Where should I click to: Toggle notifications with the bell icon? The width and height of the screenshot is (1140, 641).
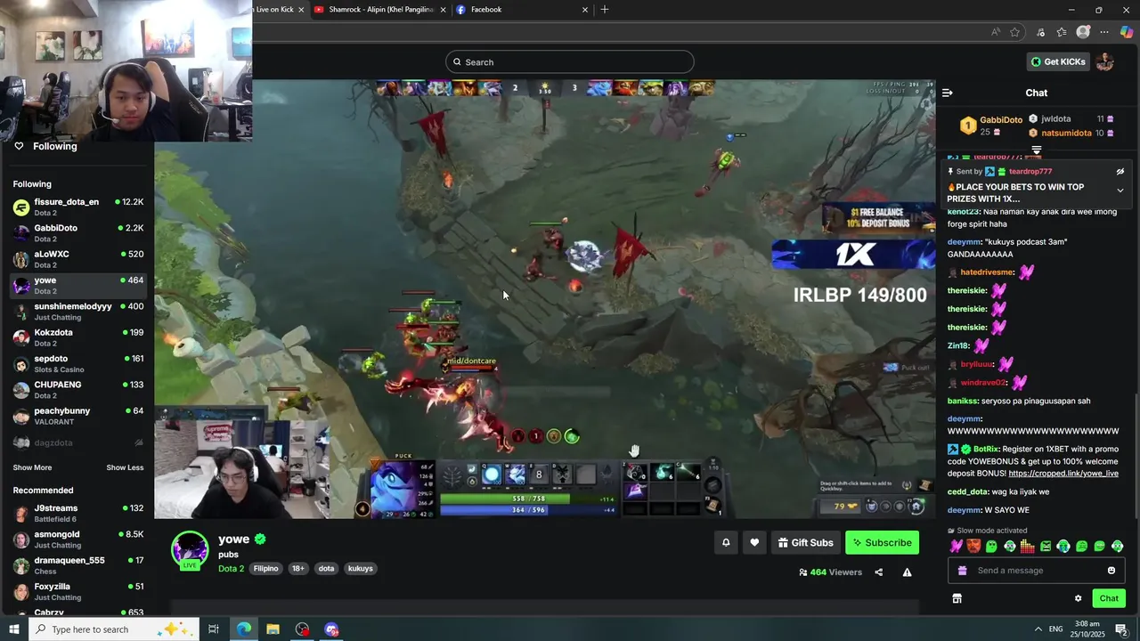click(726, 542)
